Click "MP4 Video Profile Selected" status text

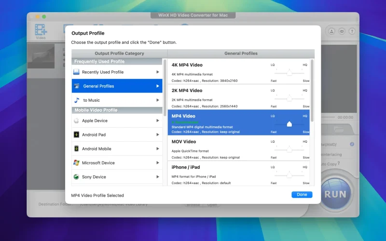tap(97, 196)
